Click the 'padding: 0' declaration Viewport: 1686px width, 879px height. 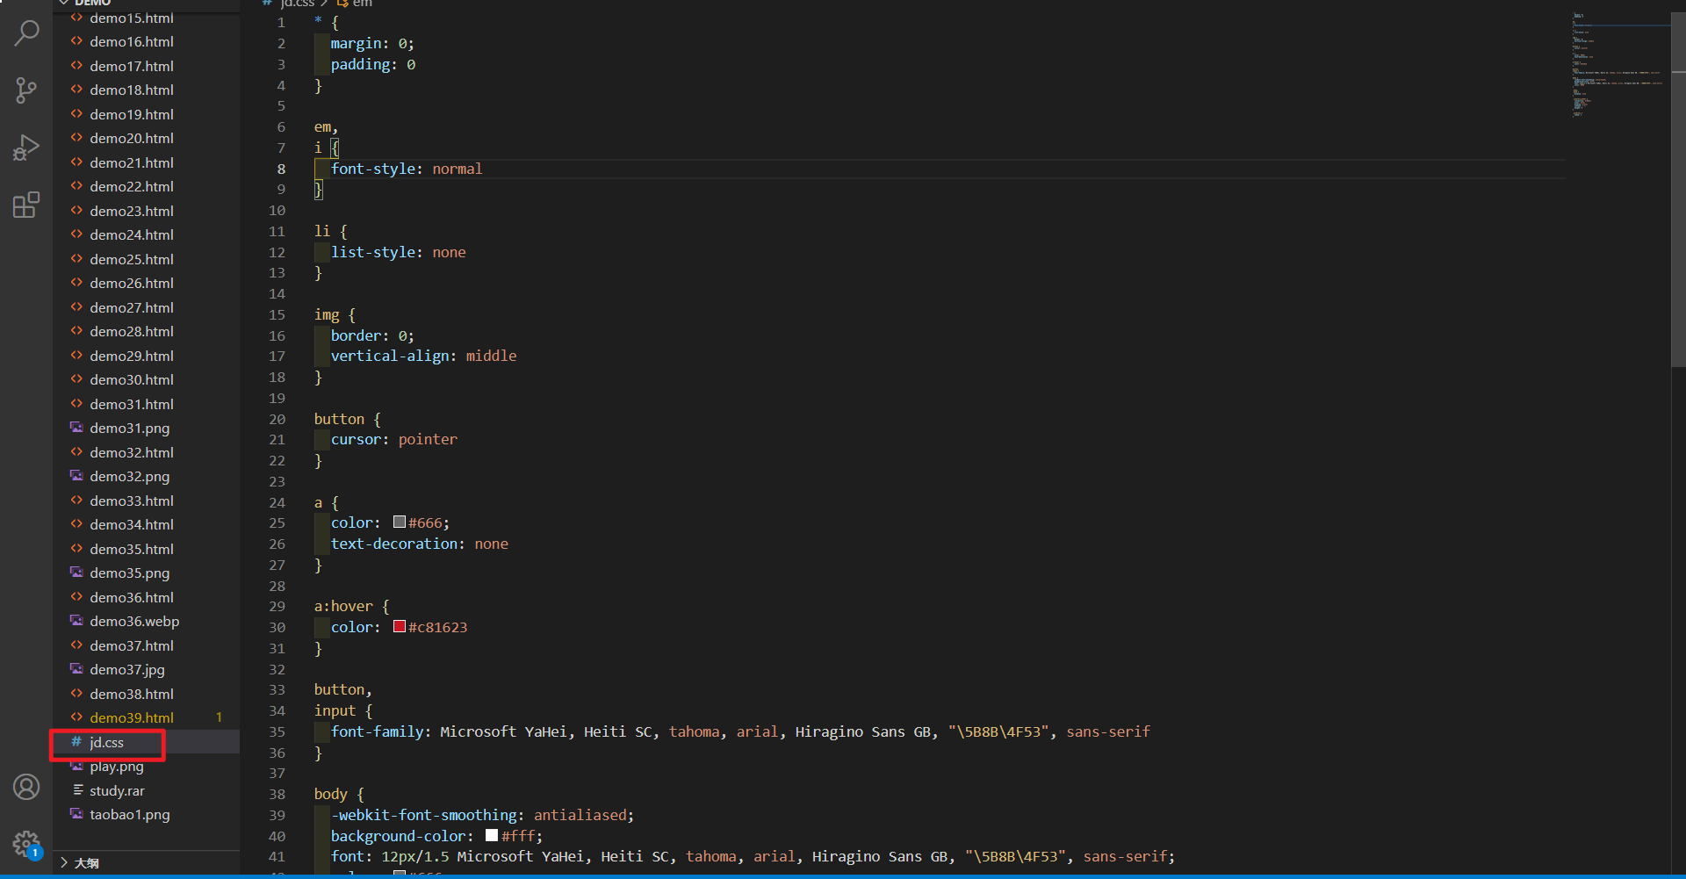[373, 64]
